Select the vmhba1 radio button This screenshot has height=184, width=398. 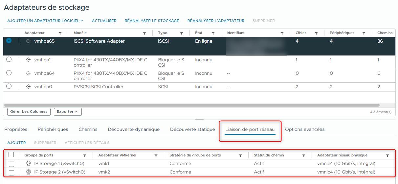point(9,59)
